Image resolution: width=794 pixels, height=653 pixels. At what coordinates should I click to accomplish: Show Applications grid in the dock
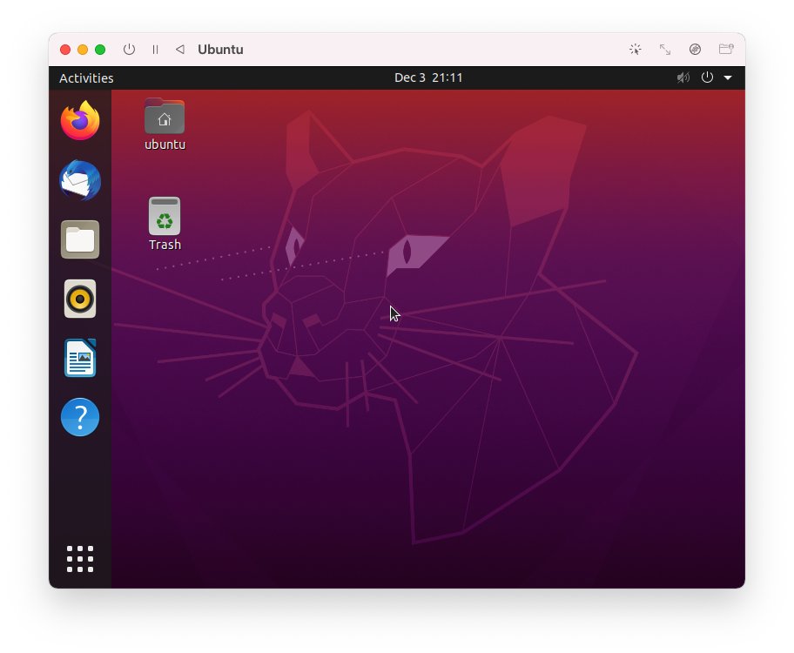[x=80, y=559]
